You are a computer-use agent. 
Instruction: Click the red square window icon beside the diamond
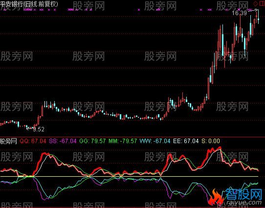[x=262, y=3]
